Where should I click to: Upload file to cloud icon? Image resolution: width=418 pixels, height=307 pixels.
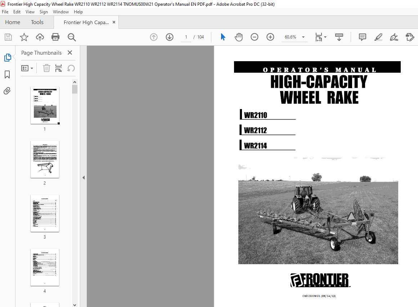(40, 37)
